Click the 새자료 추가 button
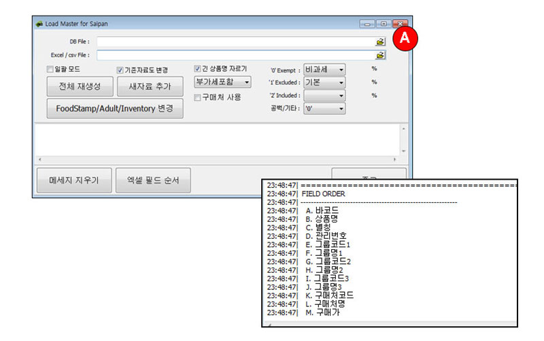 150,86
